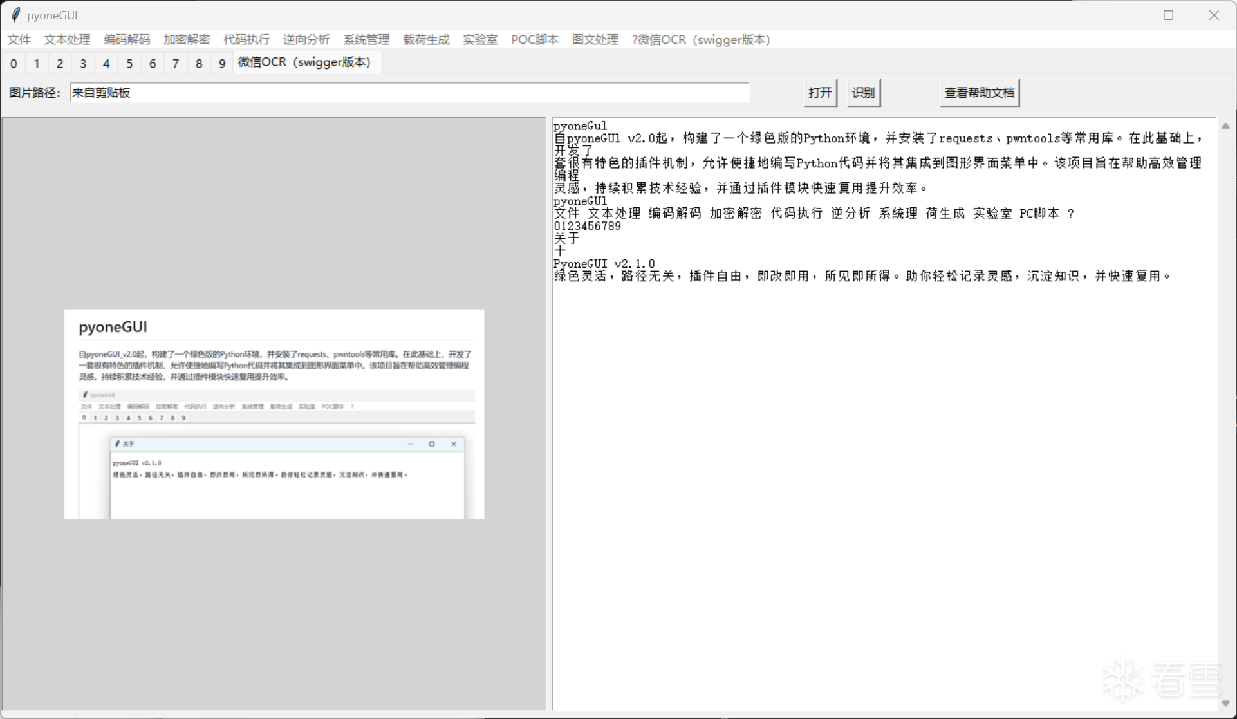The height and width of the screenshot is (719, 1237).
Task: Switch to tab 9
Action: 222,63
